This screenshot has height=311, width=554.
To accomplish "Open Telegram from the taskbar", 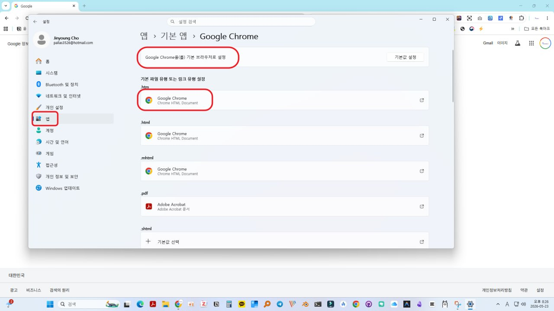I will pos(280,304).
